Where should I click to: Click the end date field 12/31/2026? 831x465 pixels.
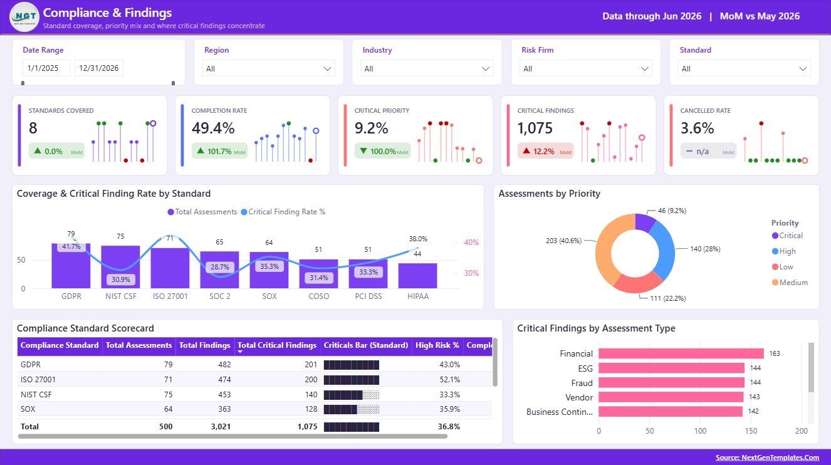pos(98,68)
